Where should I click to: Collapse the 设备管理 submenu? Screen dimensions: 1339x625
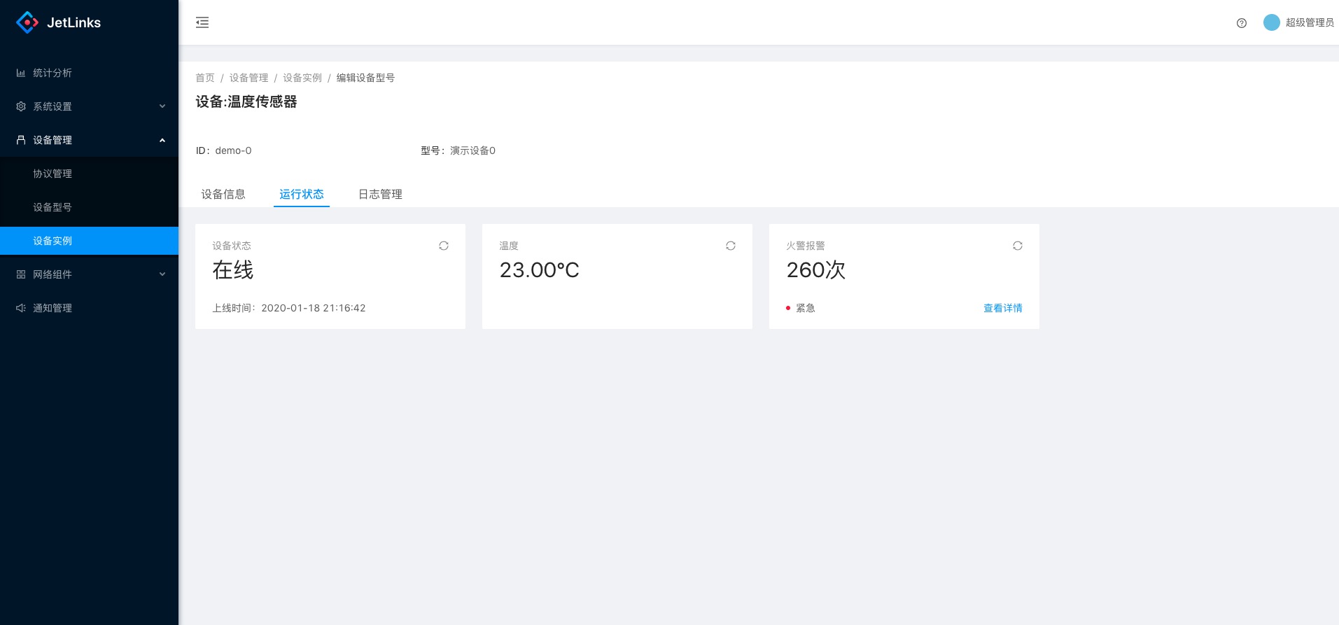pos(89,140)
